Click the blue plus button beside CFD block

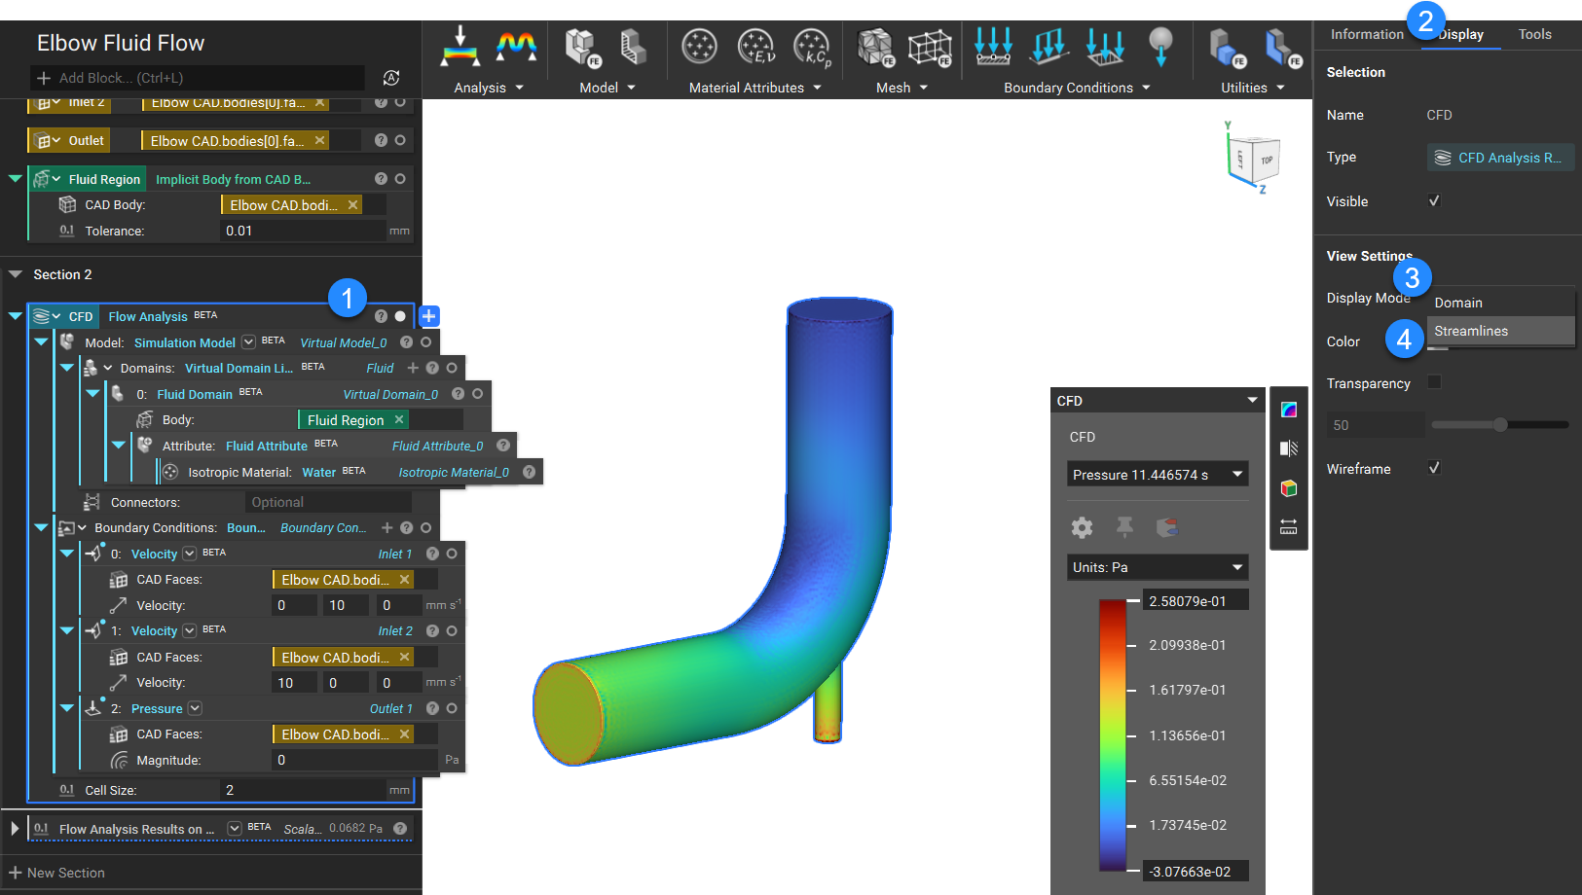(429, 316)
